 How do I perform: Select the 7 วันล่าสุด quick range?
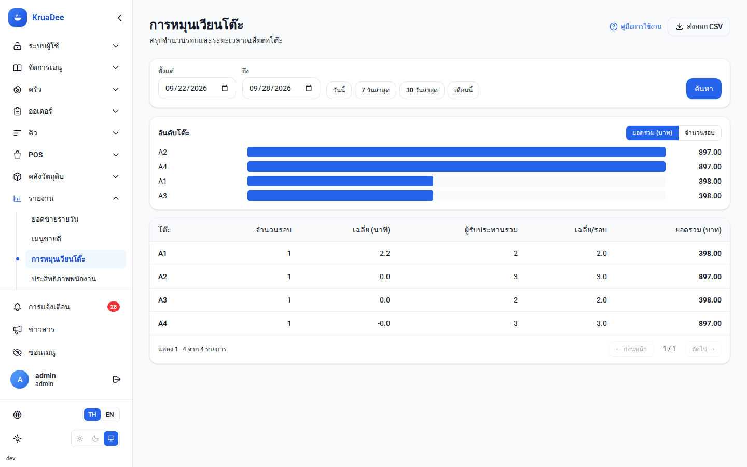pyautogui.click(x=376, y=90)
